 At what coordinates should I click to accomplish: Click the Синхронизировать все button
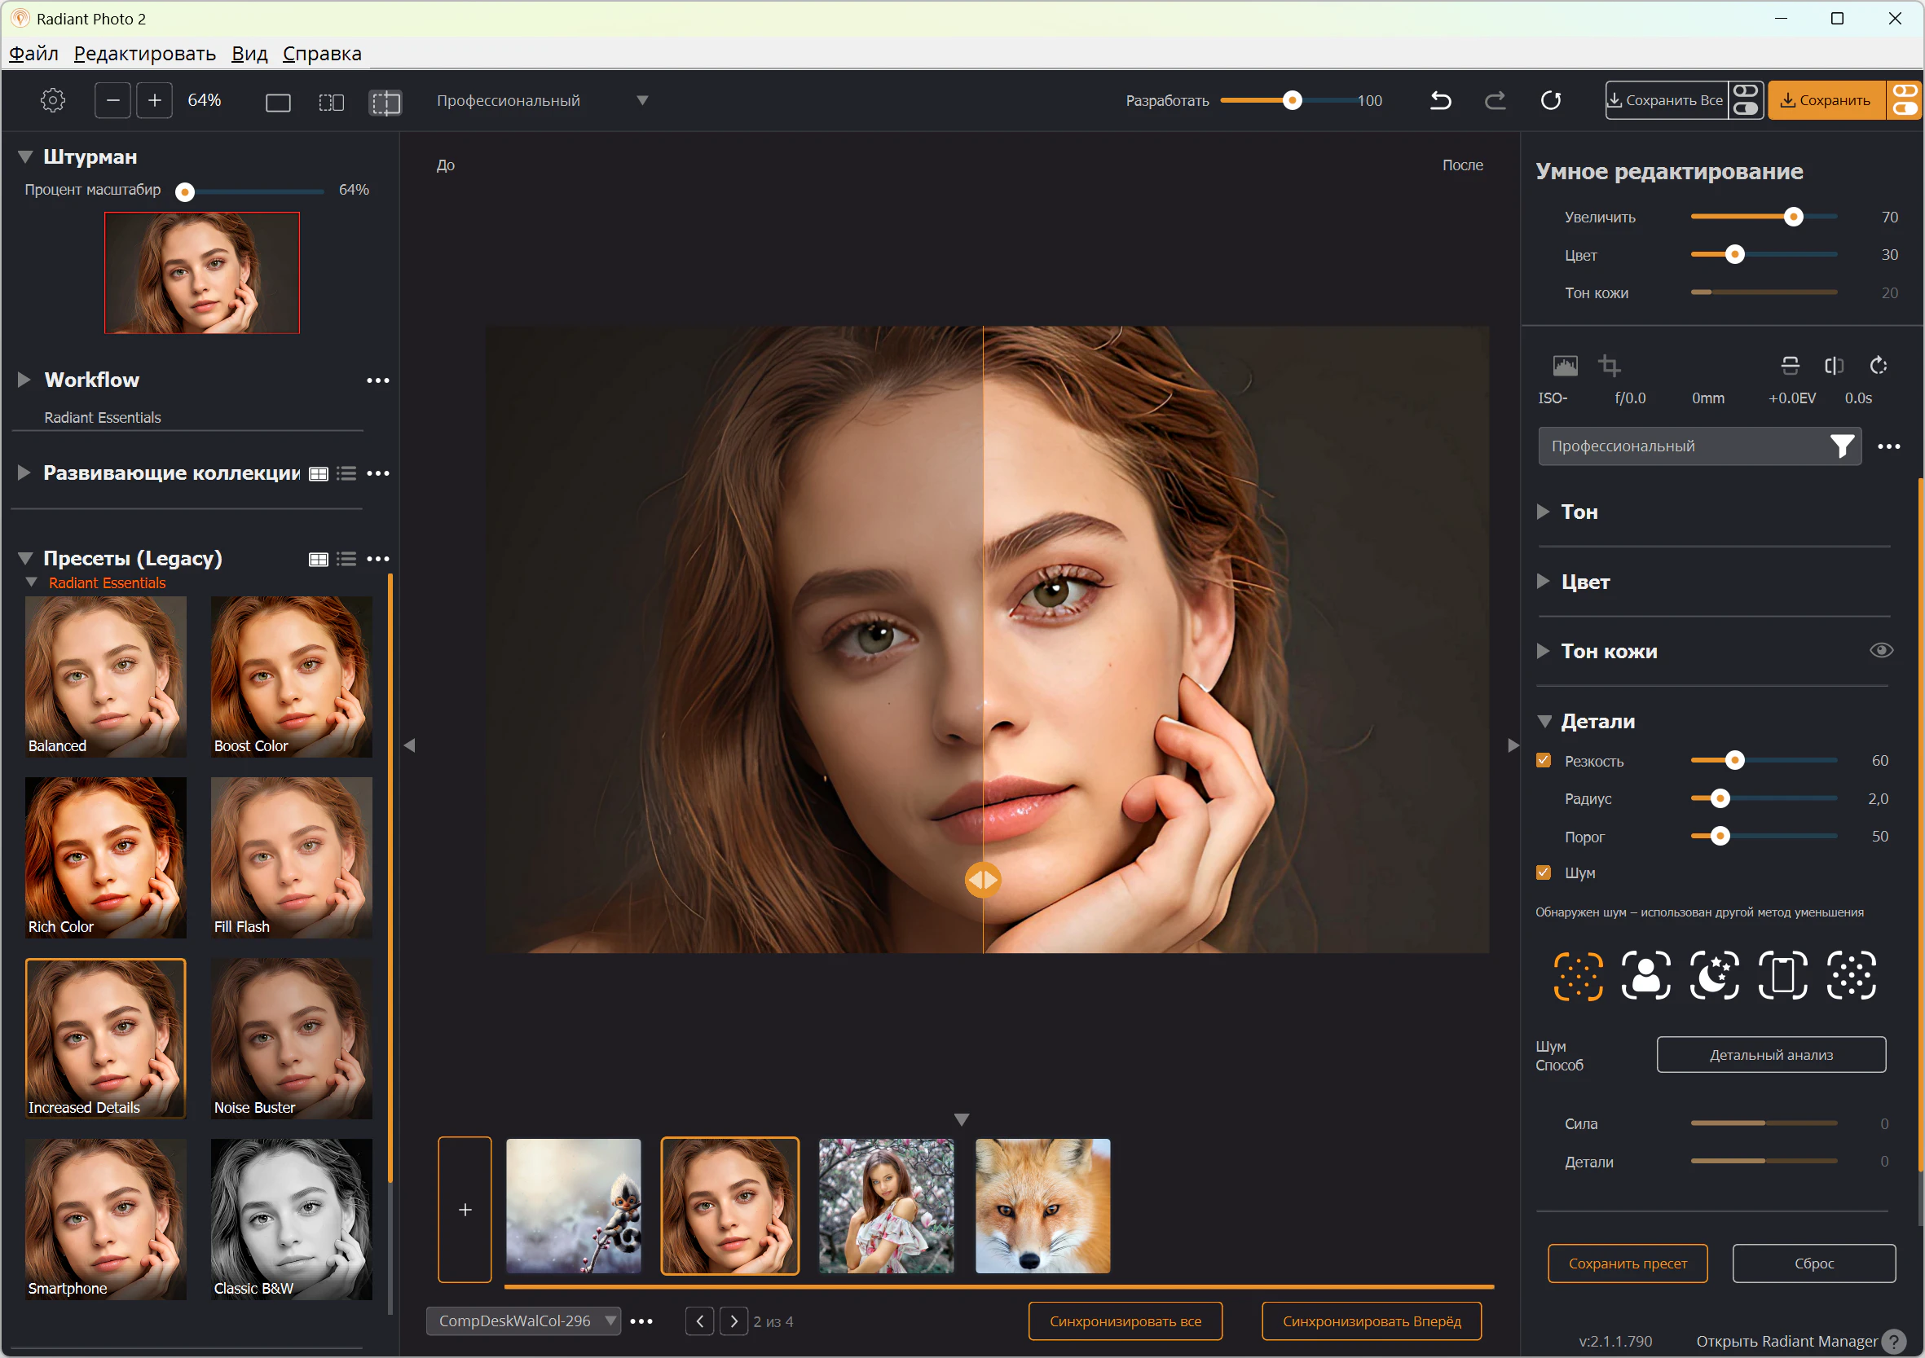click(1125, 1321)
